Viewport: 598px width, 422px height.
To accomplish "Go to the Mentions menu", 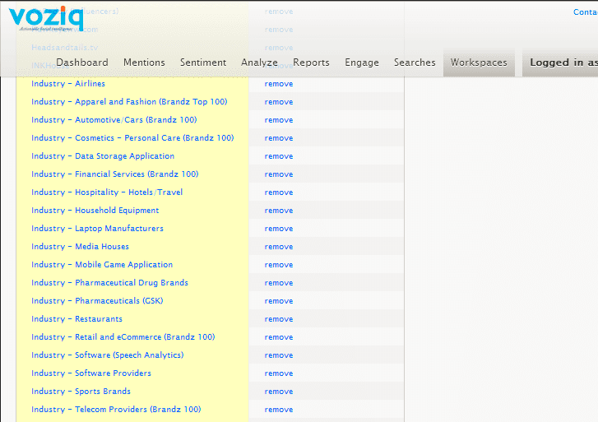I will coord(144,63).
